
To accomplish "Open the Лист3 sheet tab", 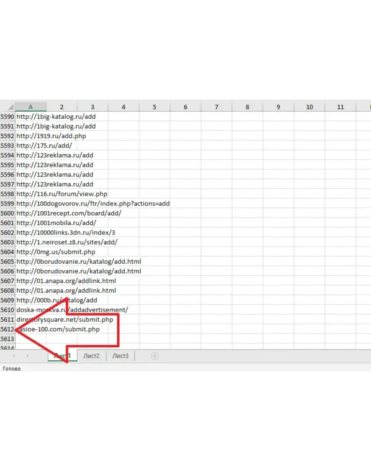I will 120,356.
